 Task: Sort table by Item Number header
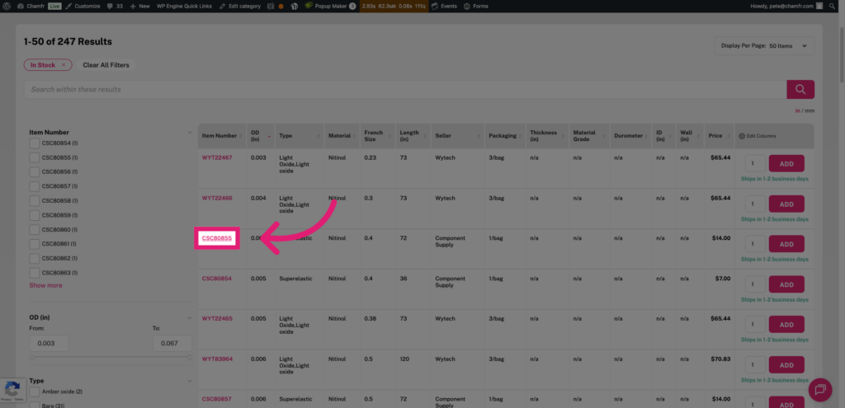(222, 136)
